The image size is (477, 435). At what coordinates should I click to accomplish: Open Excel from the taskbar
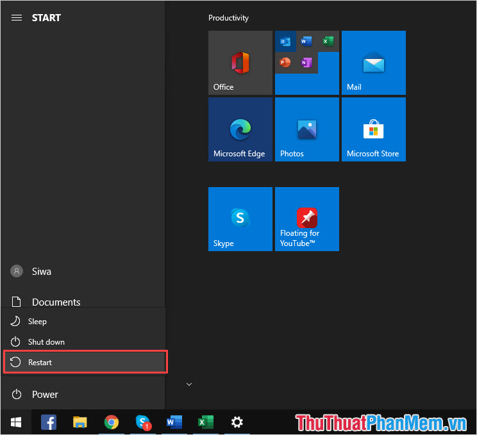coord(206,422)
